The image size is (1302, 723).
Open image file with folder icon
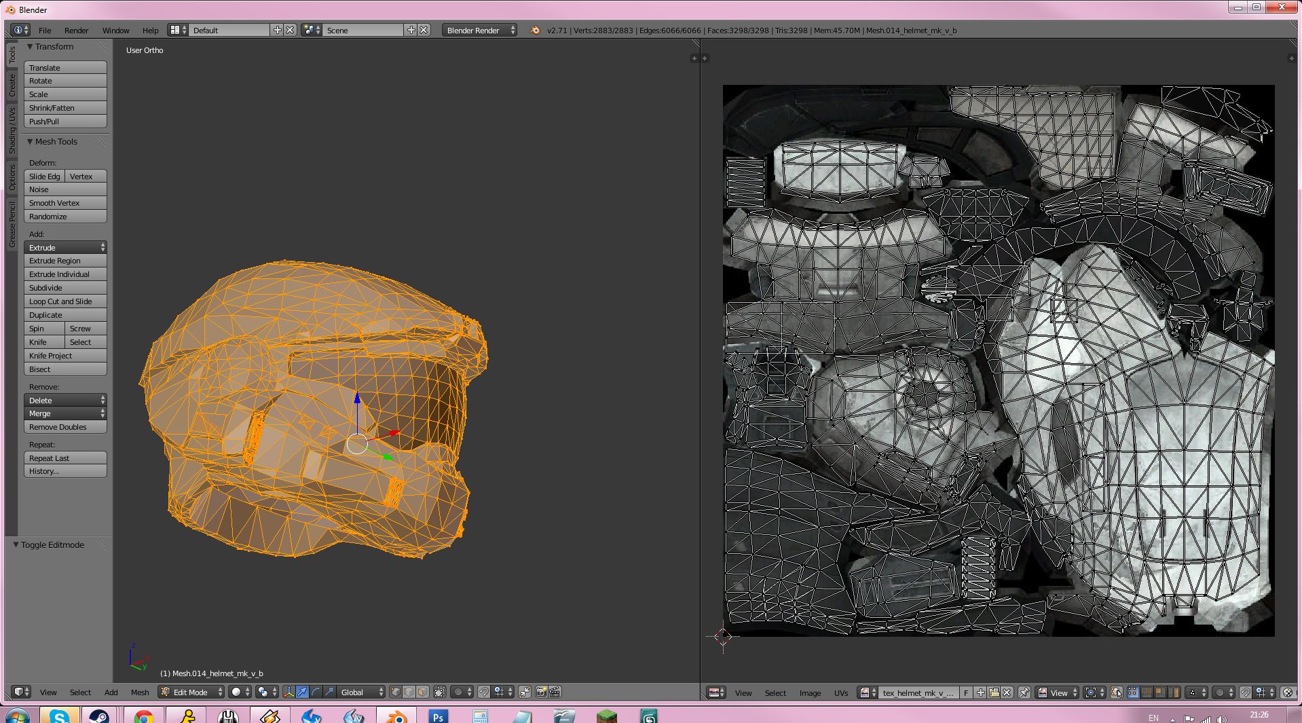(x=994, y=692)
